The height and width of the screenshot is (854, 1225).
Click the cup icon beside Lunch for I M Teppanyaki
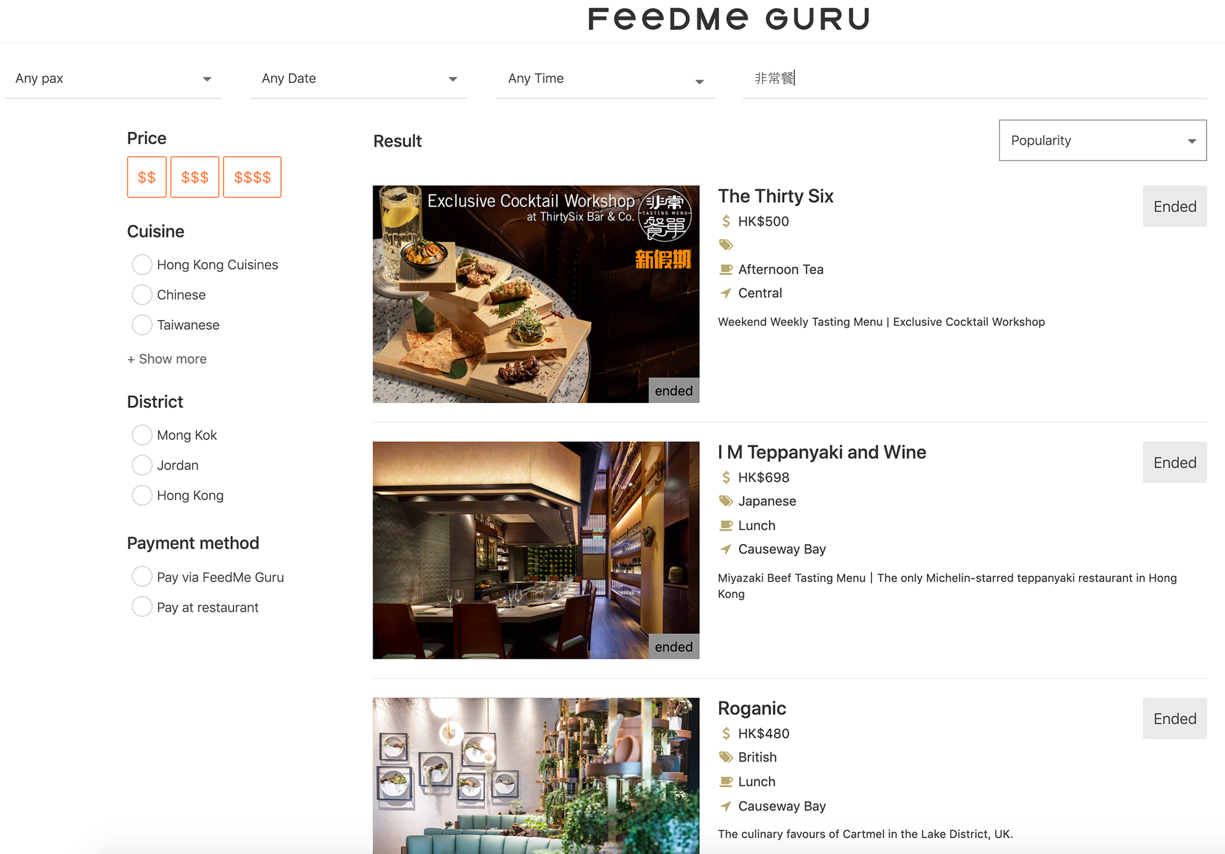(x=726, y=526)
